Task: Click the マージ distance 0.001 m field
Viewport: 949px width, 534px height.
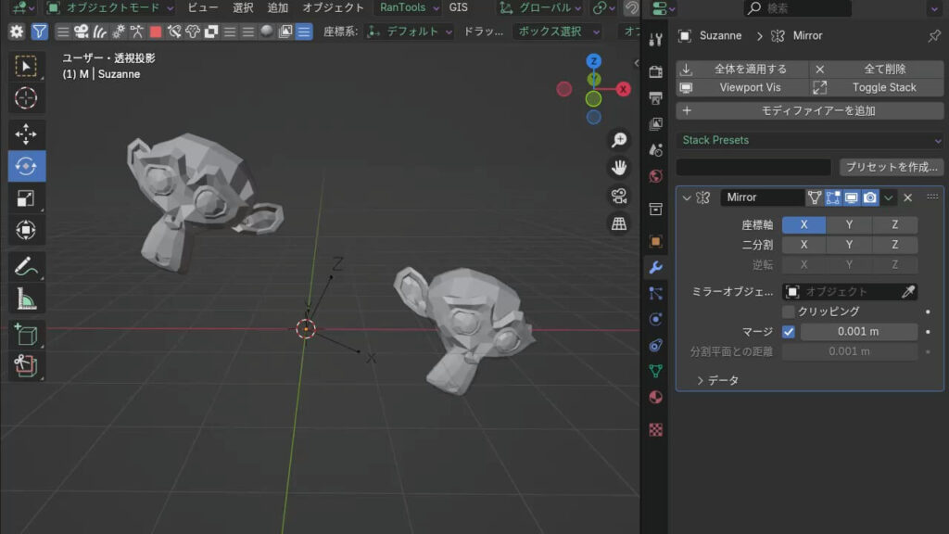Action: 858,332
